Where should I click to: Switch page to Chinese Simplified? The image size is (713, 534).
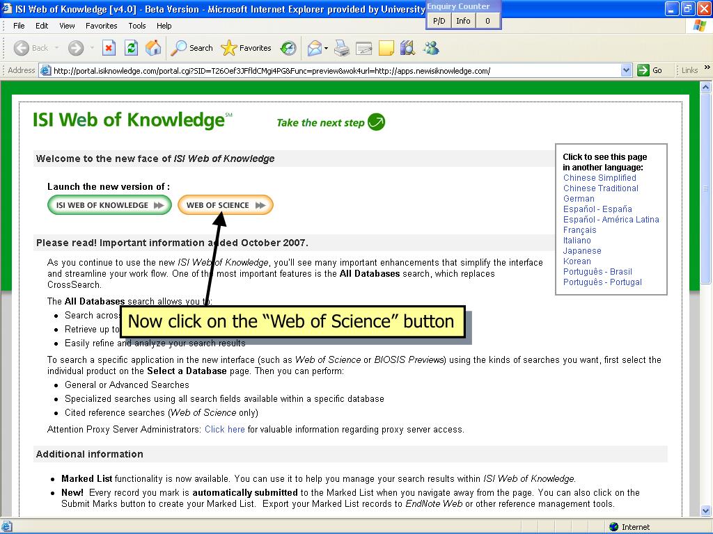point(600,177)
